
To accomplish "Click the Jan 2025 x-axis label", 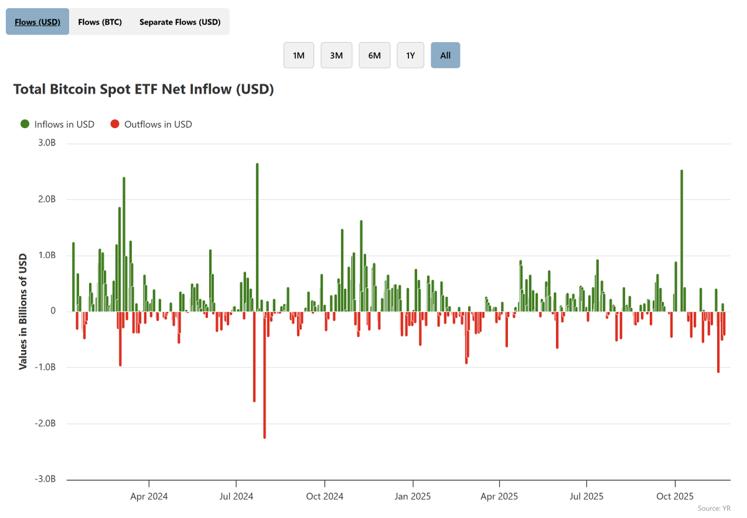I will (x=413, y=496).
